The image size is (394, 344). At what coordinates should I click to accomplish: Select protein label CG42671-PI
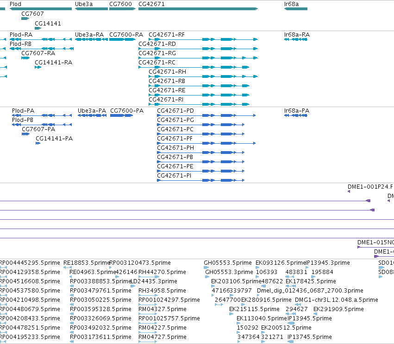pos(174,176)
